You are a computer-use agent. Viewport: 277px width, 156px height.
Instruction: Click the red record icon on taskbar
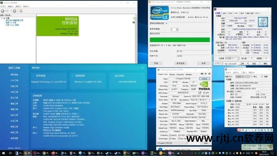tap(35, 153)
